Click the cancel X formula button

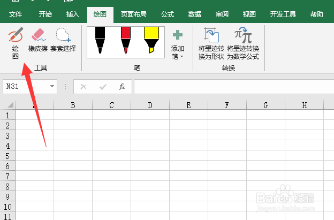[83, 87]
